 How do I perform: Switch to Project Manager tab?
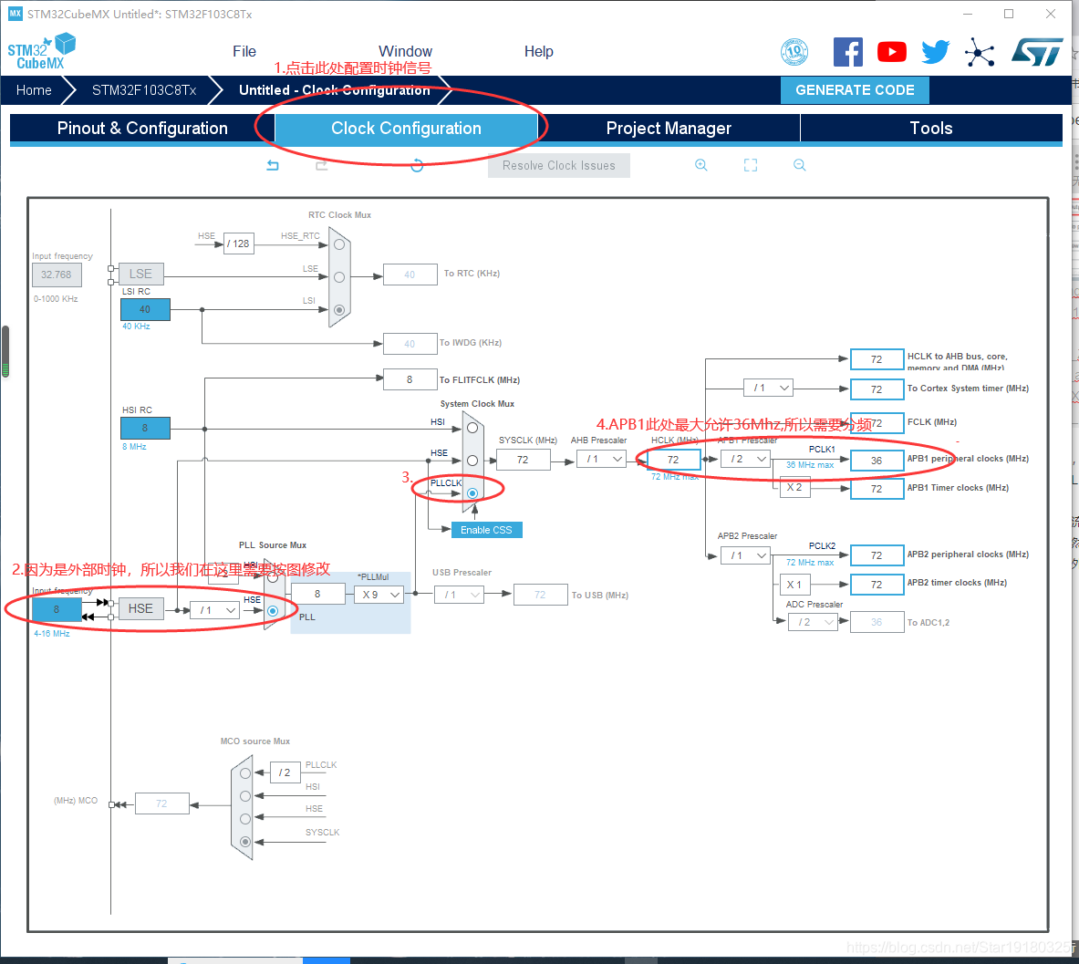tap(669, 129)
